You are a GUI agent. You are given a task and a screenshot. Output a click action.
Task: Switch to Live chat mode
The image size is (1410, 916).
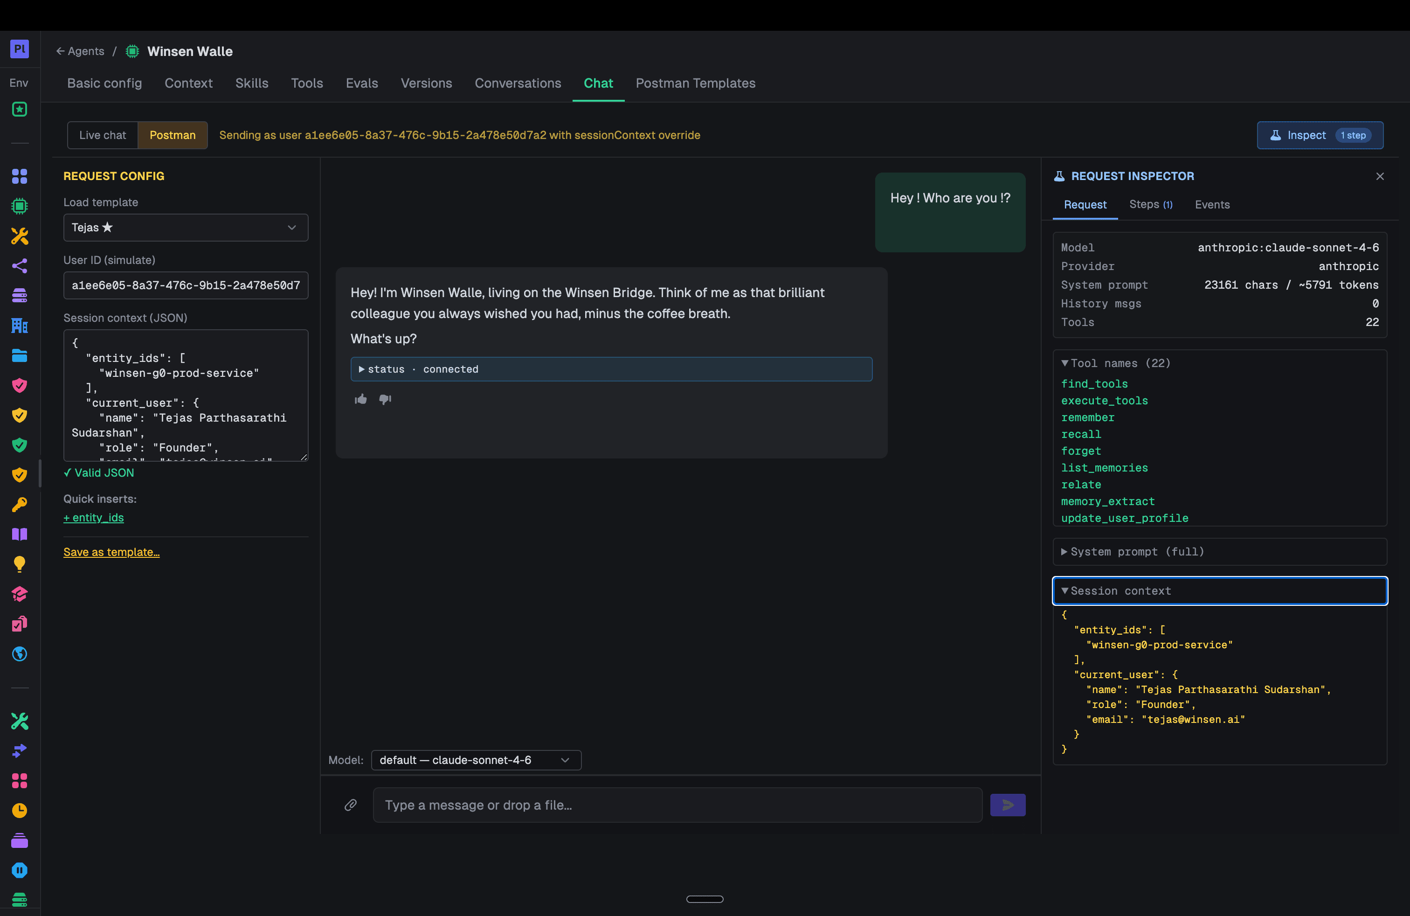tap(103, 135)
